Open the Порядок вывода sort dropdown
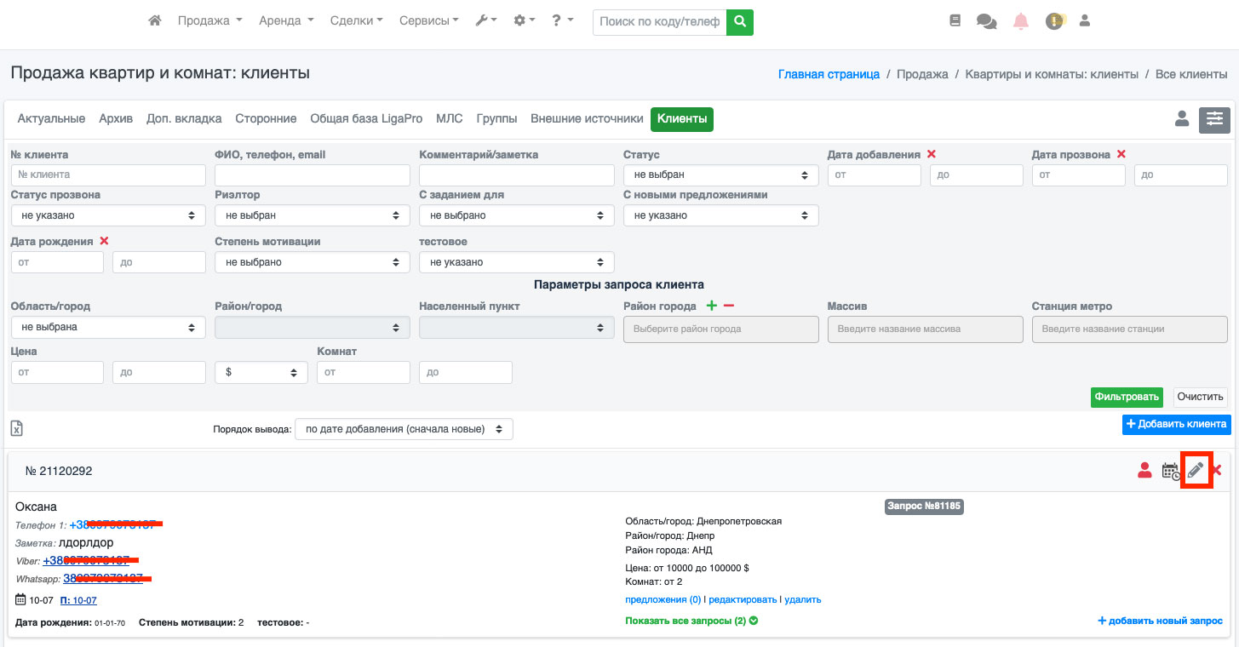Viewport: 1239px width, 647px height. [404, 429]
